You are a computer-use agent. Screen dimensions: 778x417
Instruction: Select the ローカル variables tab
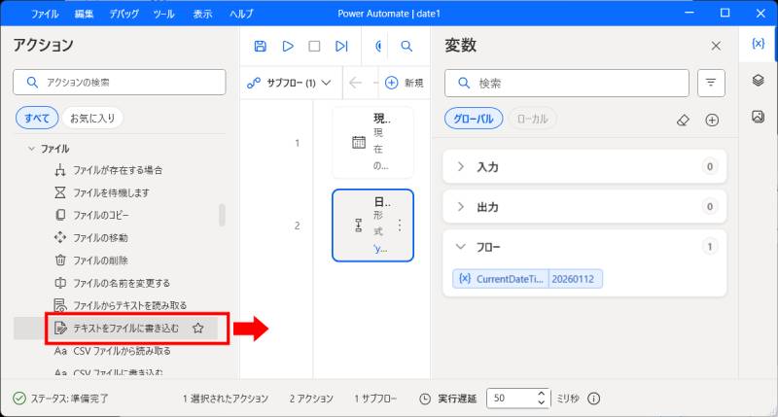(x=532, y=119)
